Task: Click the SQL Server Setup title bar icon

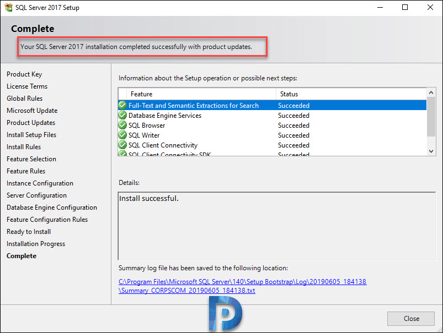Action: coord(8,7)
